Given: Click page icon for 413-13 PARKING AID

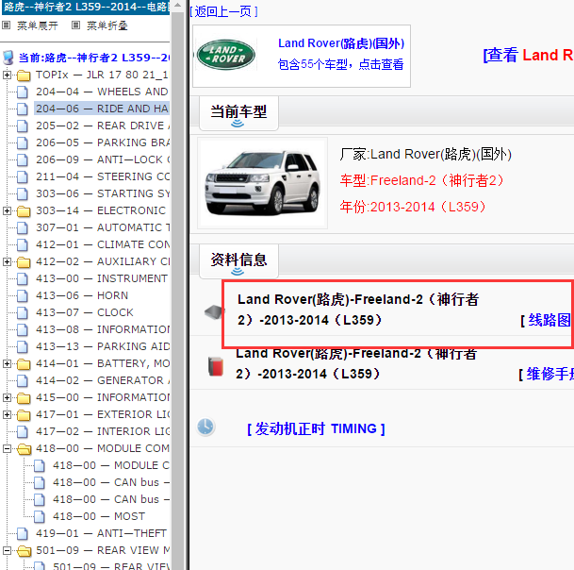Looking at the screenshot, I should [23, 346].
